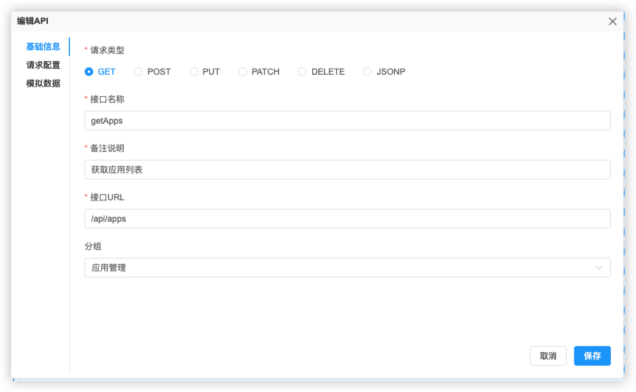Screen dimensions: 636x392
Task: Focus the 备注说明 input with 获取应用列表
Action: (x=347, y=170)
